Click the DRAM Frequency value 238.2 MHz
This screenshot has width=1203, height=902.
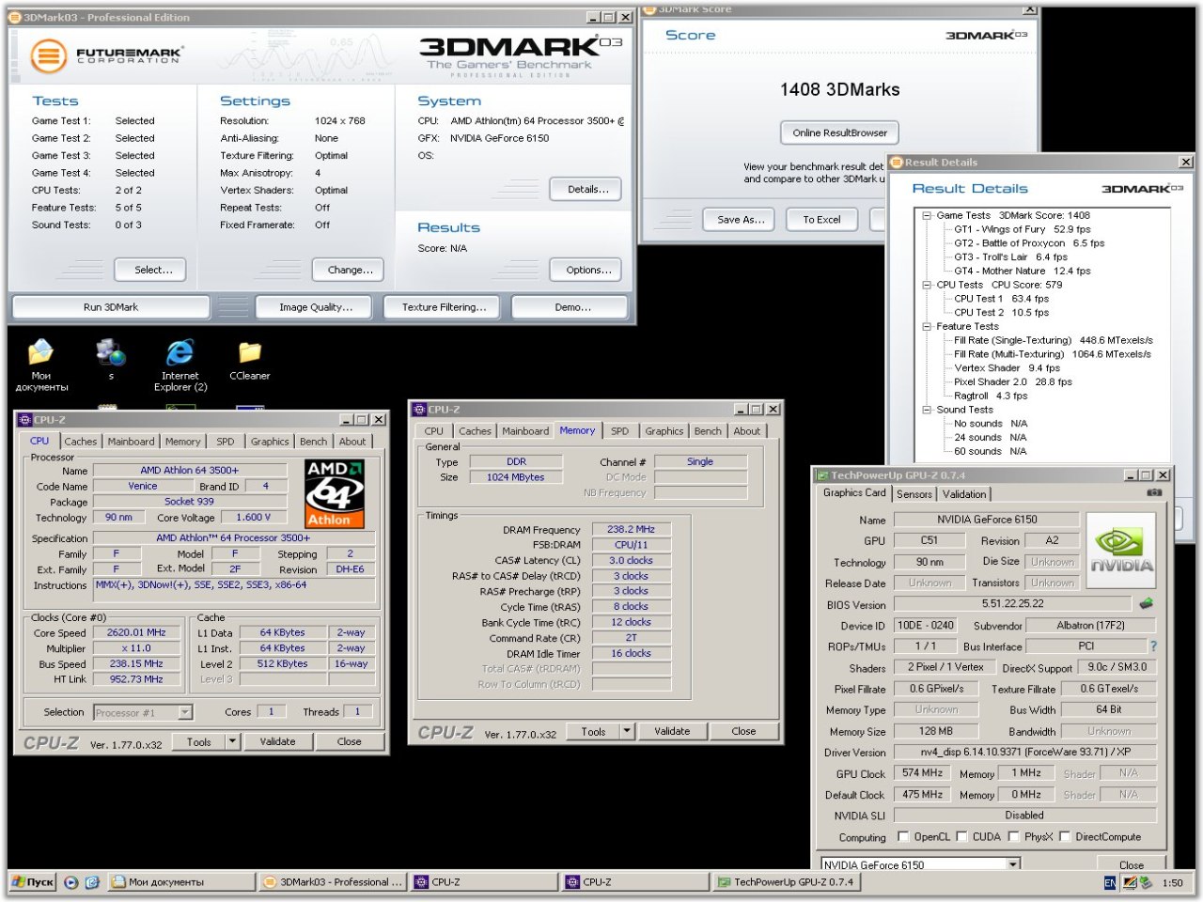coord(632,529)
